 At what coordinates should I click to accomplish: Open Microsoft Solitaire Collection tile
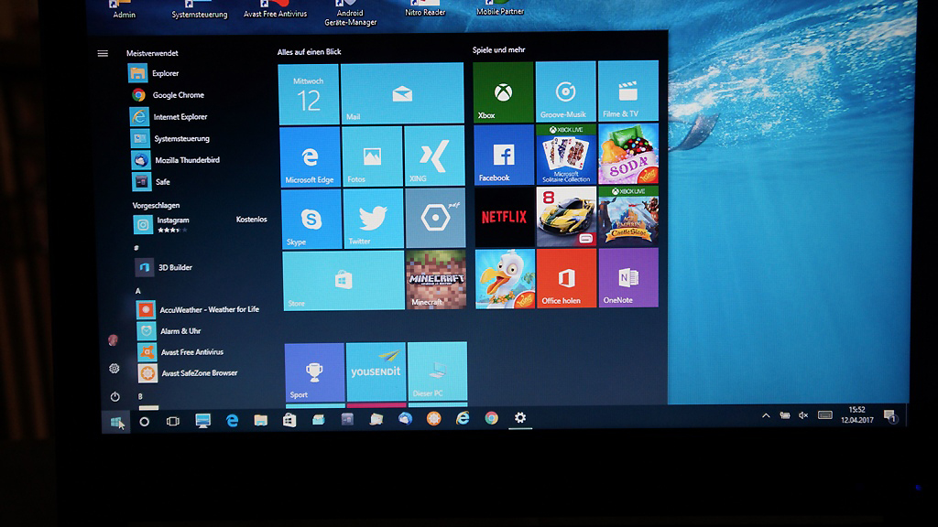click(566, 154)
